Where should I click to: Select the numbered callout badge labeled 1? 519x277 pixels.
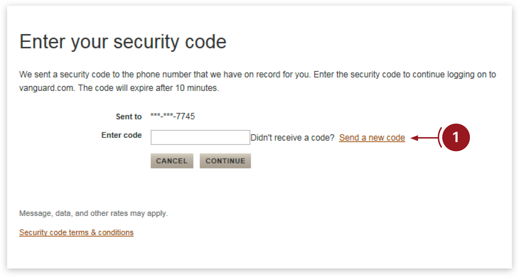tap(456, 138)
